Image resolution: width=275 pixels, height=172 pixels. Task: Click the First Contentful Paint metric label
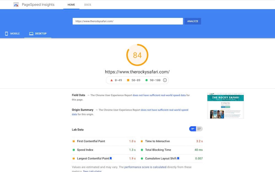[x=91, y=141]
